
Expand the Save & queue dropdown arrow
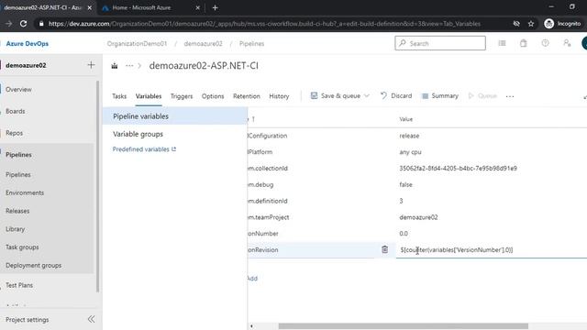[367, 95]
